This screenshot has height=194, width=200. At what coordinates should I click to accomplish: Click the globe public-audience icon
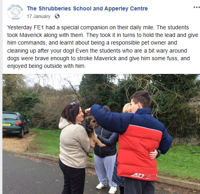(57, 16)
